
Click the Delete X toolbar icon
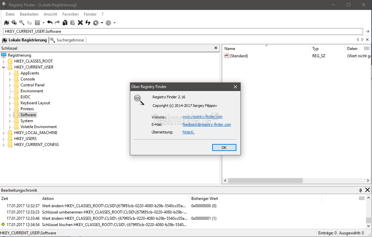[x=81, y=23]
